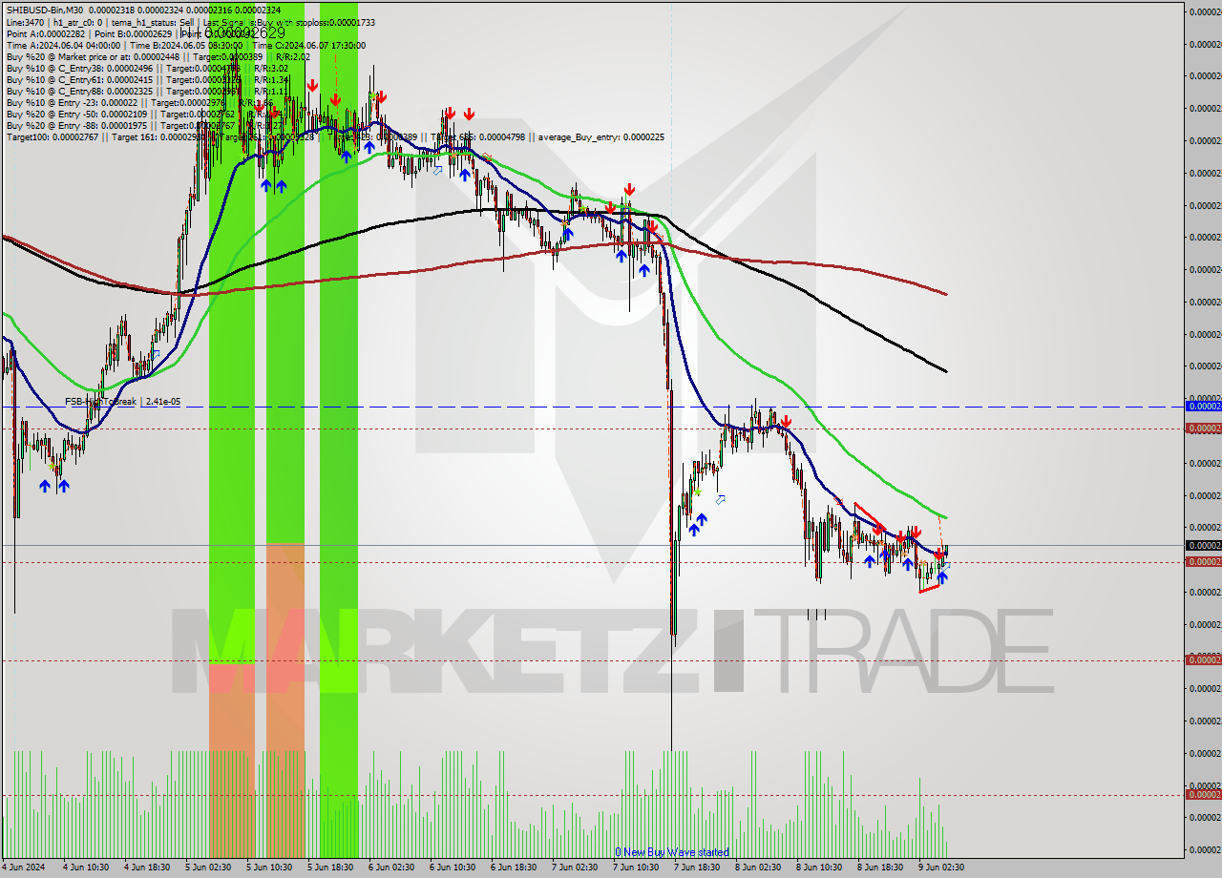The height and width of the screenshot is (878, 1222).
Task: Click the Point A:0.00002282 value
Action: [44, 33]
